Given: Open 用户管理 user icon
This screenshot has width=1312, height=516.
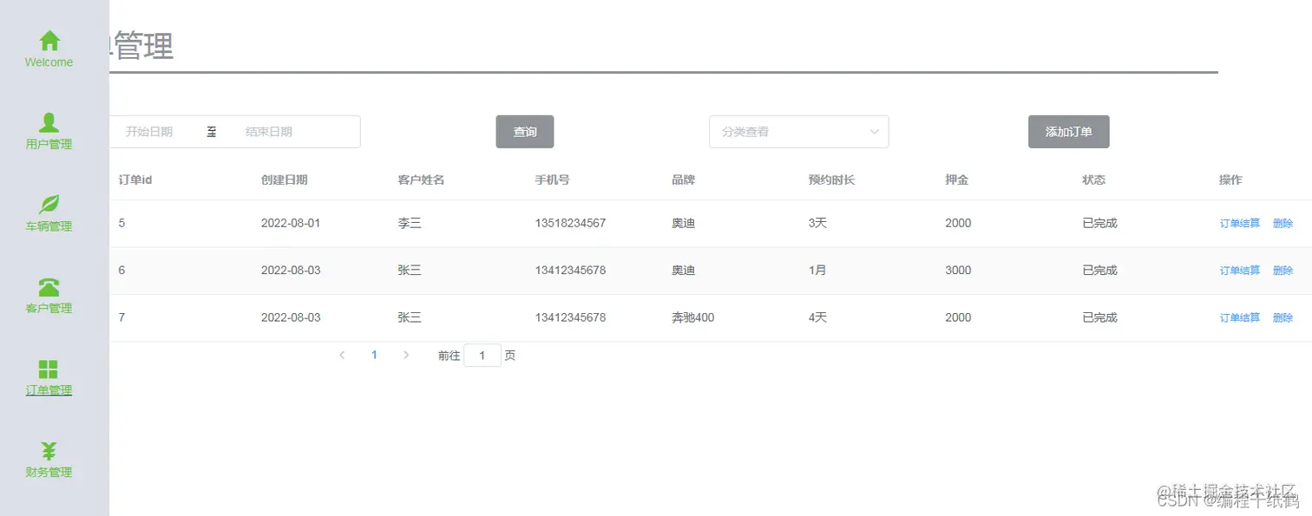Looking at the screenshot, I should (x=49, y=123).
